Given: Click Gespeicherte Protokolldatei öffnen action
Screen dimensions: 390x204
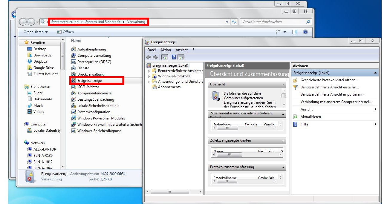Looking at the screenshot, I should click(329, 80).
